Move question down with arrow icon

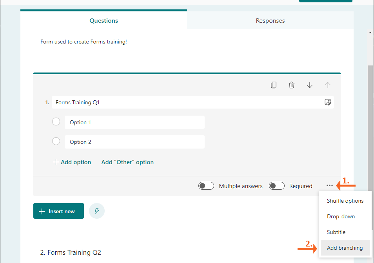[x=310, y=85]
